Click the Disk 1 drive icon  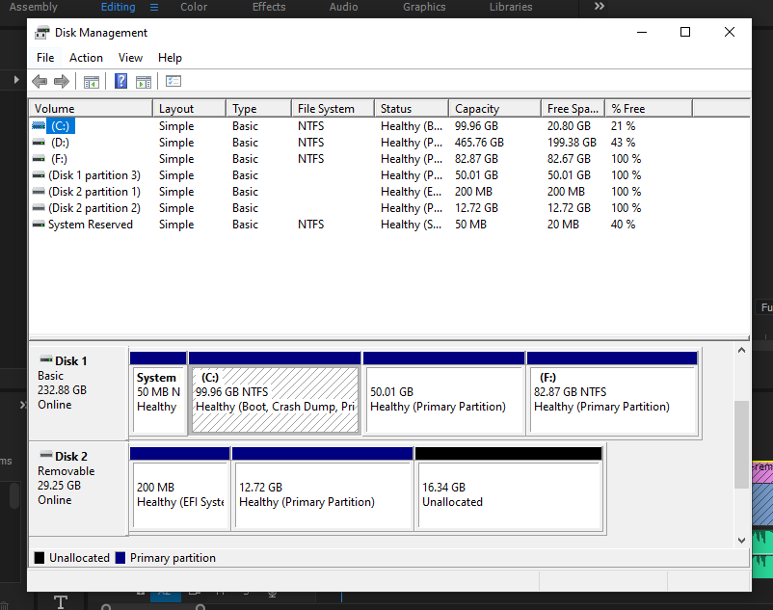click(x=46, y=358)
